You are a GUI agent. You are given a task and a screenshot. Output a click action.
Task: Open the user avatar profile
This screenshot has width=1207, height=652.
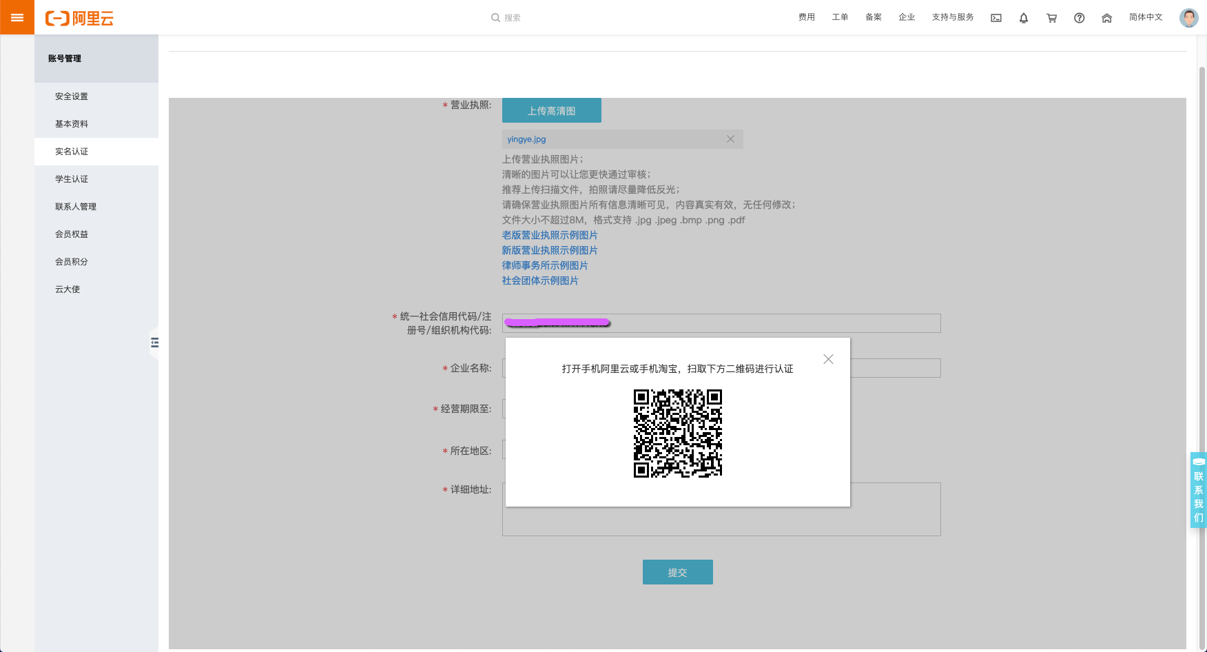pos(1188,18)
